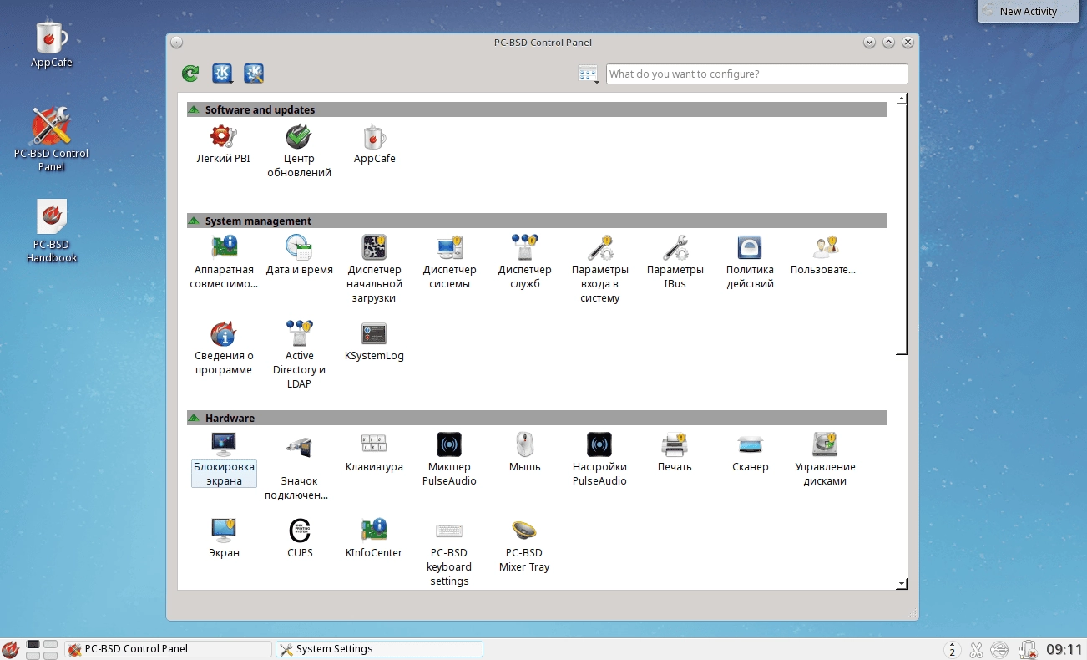
Task: Open Политика действий
Action: (x=750, y=262)
